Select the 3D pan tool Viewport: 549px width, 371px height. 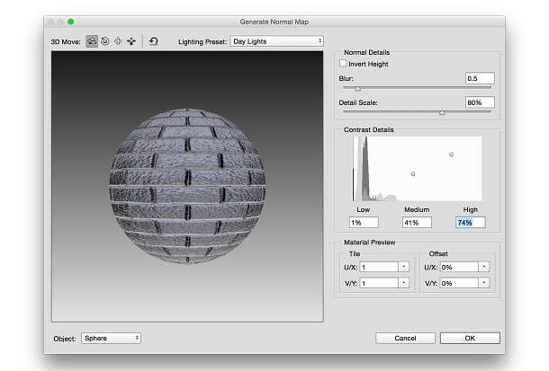click(x=118, y=41)
